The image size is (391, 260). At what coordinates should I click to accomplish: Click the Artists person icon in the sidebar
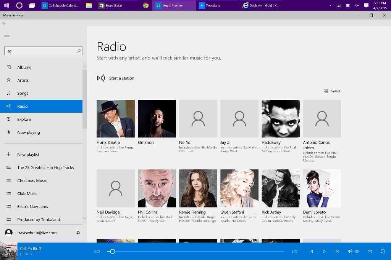[9, 80]
